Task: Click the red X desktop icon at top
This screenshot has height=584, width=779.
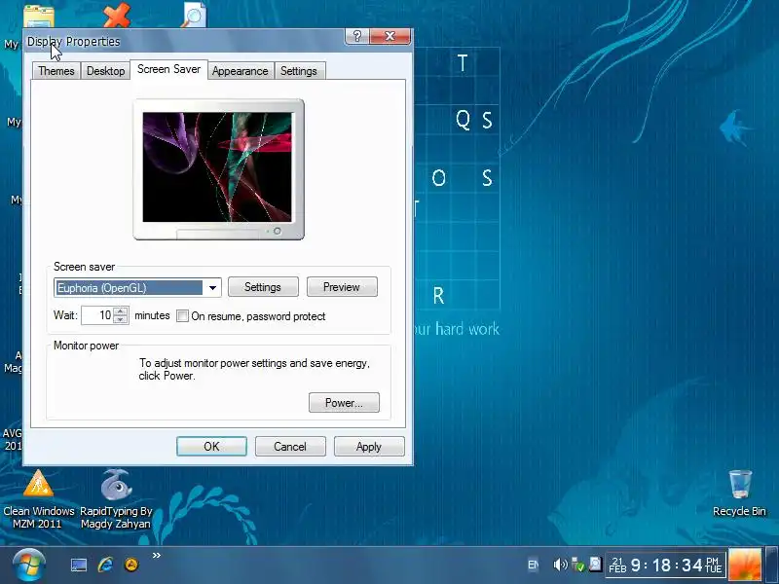Action: click(x=117, y=15)
